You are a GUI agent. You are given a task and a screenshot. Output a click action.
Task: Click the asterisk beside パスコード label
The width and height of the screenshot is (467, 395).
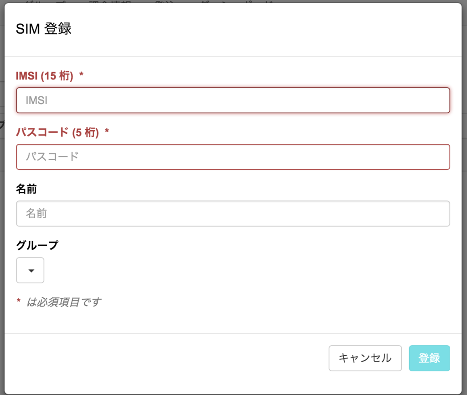click(x=107, y=132)
